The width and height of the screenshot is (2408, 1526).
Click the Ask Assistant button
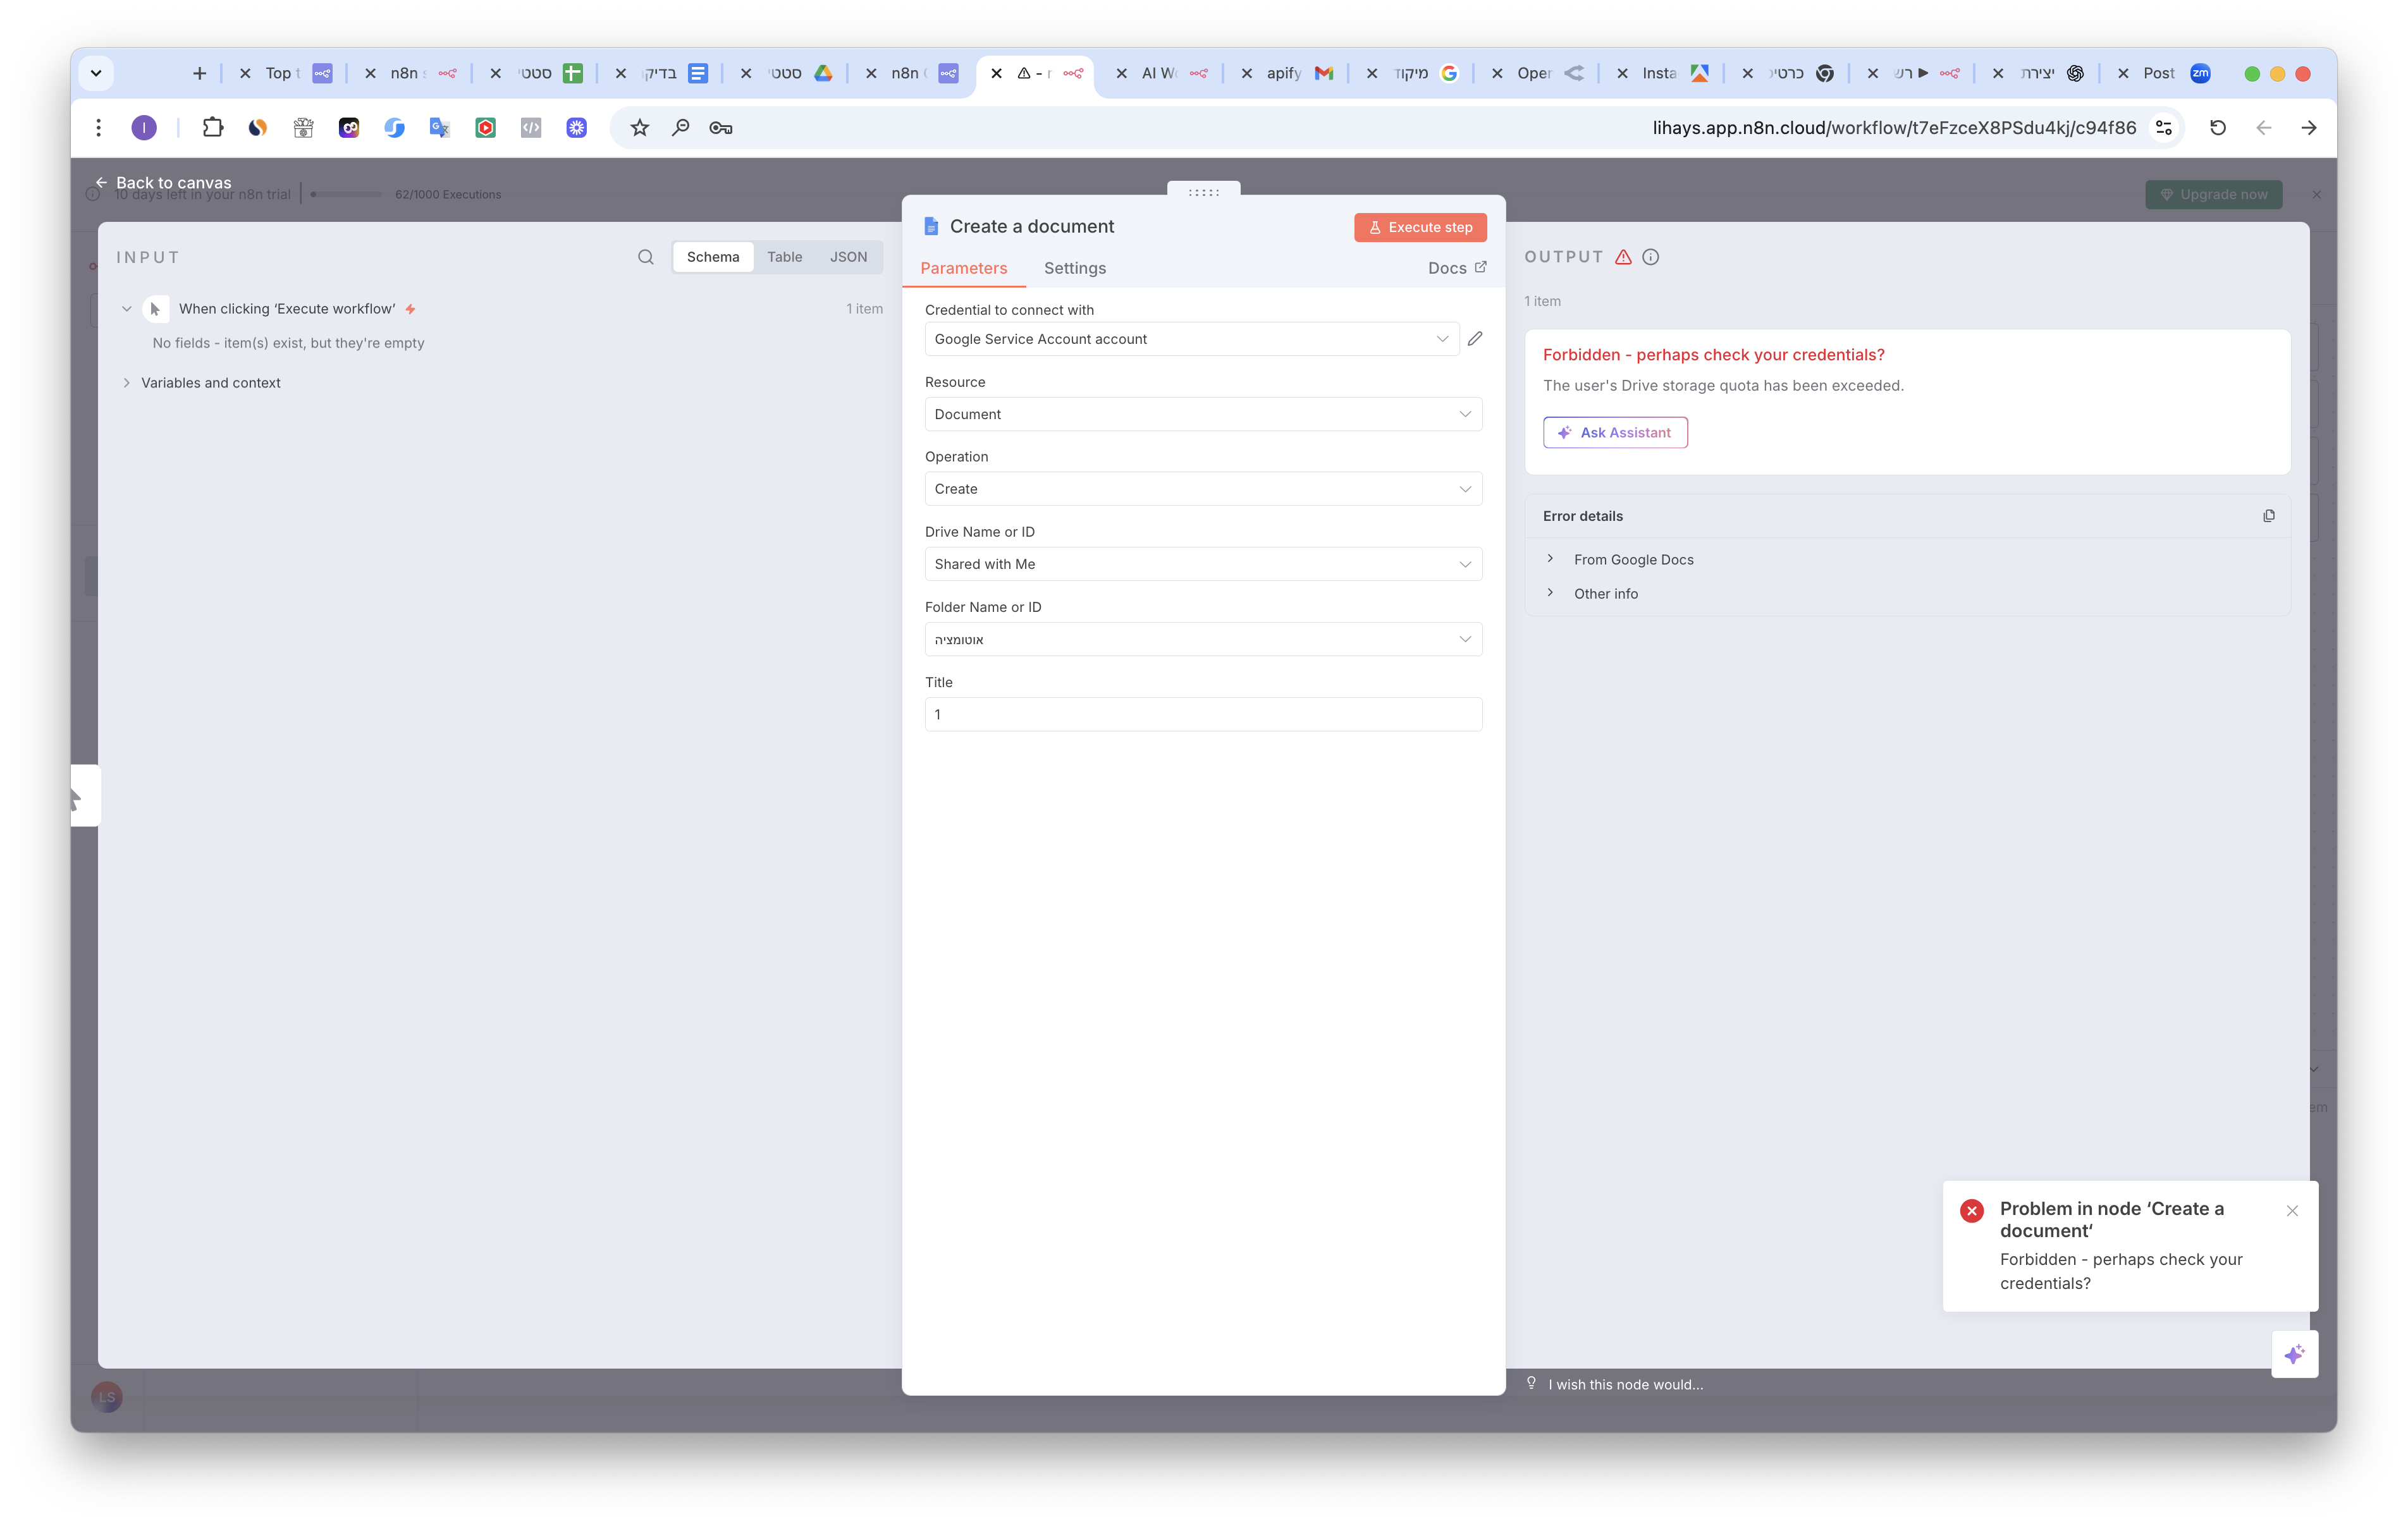click(x=1615, y=433)
